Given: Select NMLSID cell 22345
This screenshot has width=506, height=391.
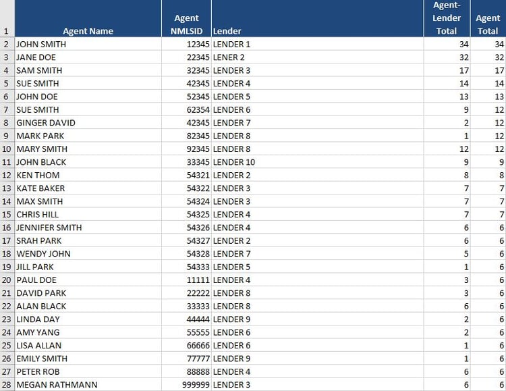Looking at the screenshot, I should point(186,57).
